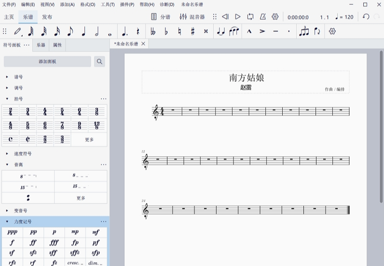Image resolution: width=384 pixels, height=266 pixels.
Task: Start playback with play button
Action: 237,17
